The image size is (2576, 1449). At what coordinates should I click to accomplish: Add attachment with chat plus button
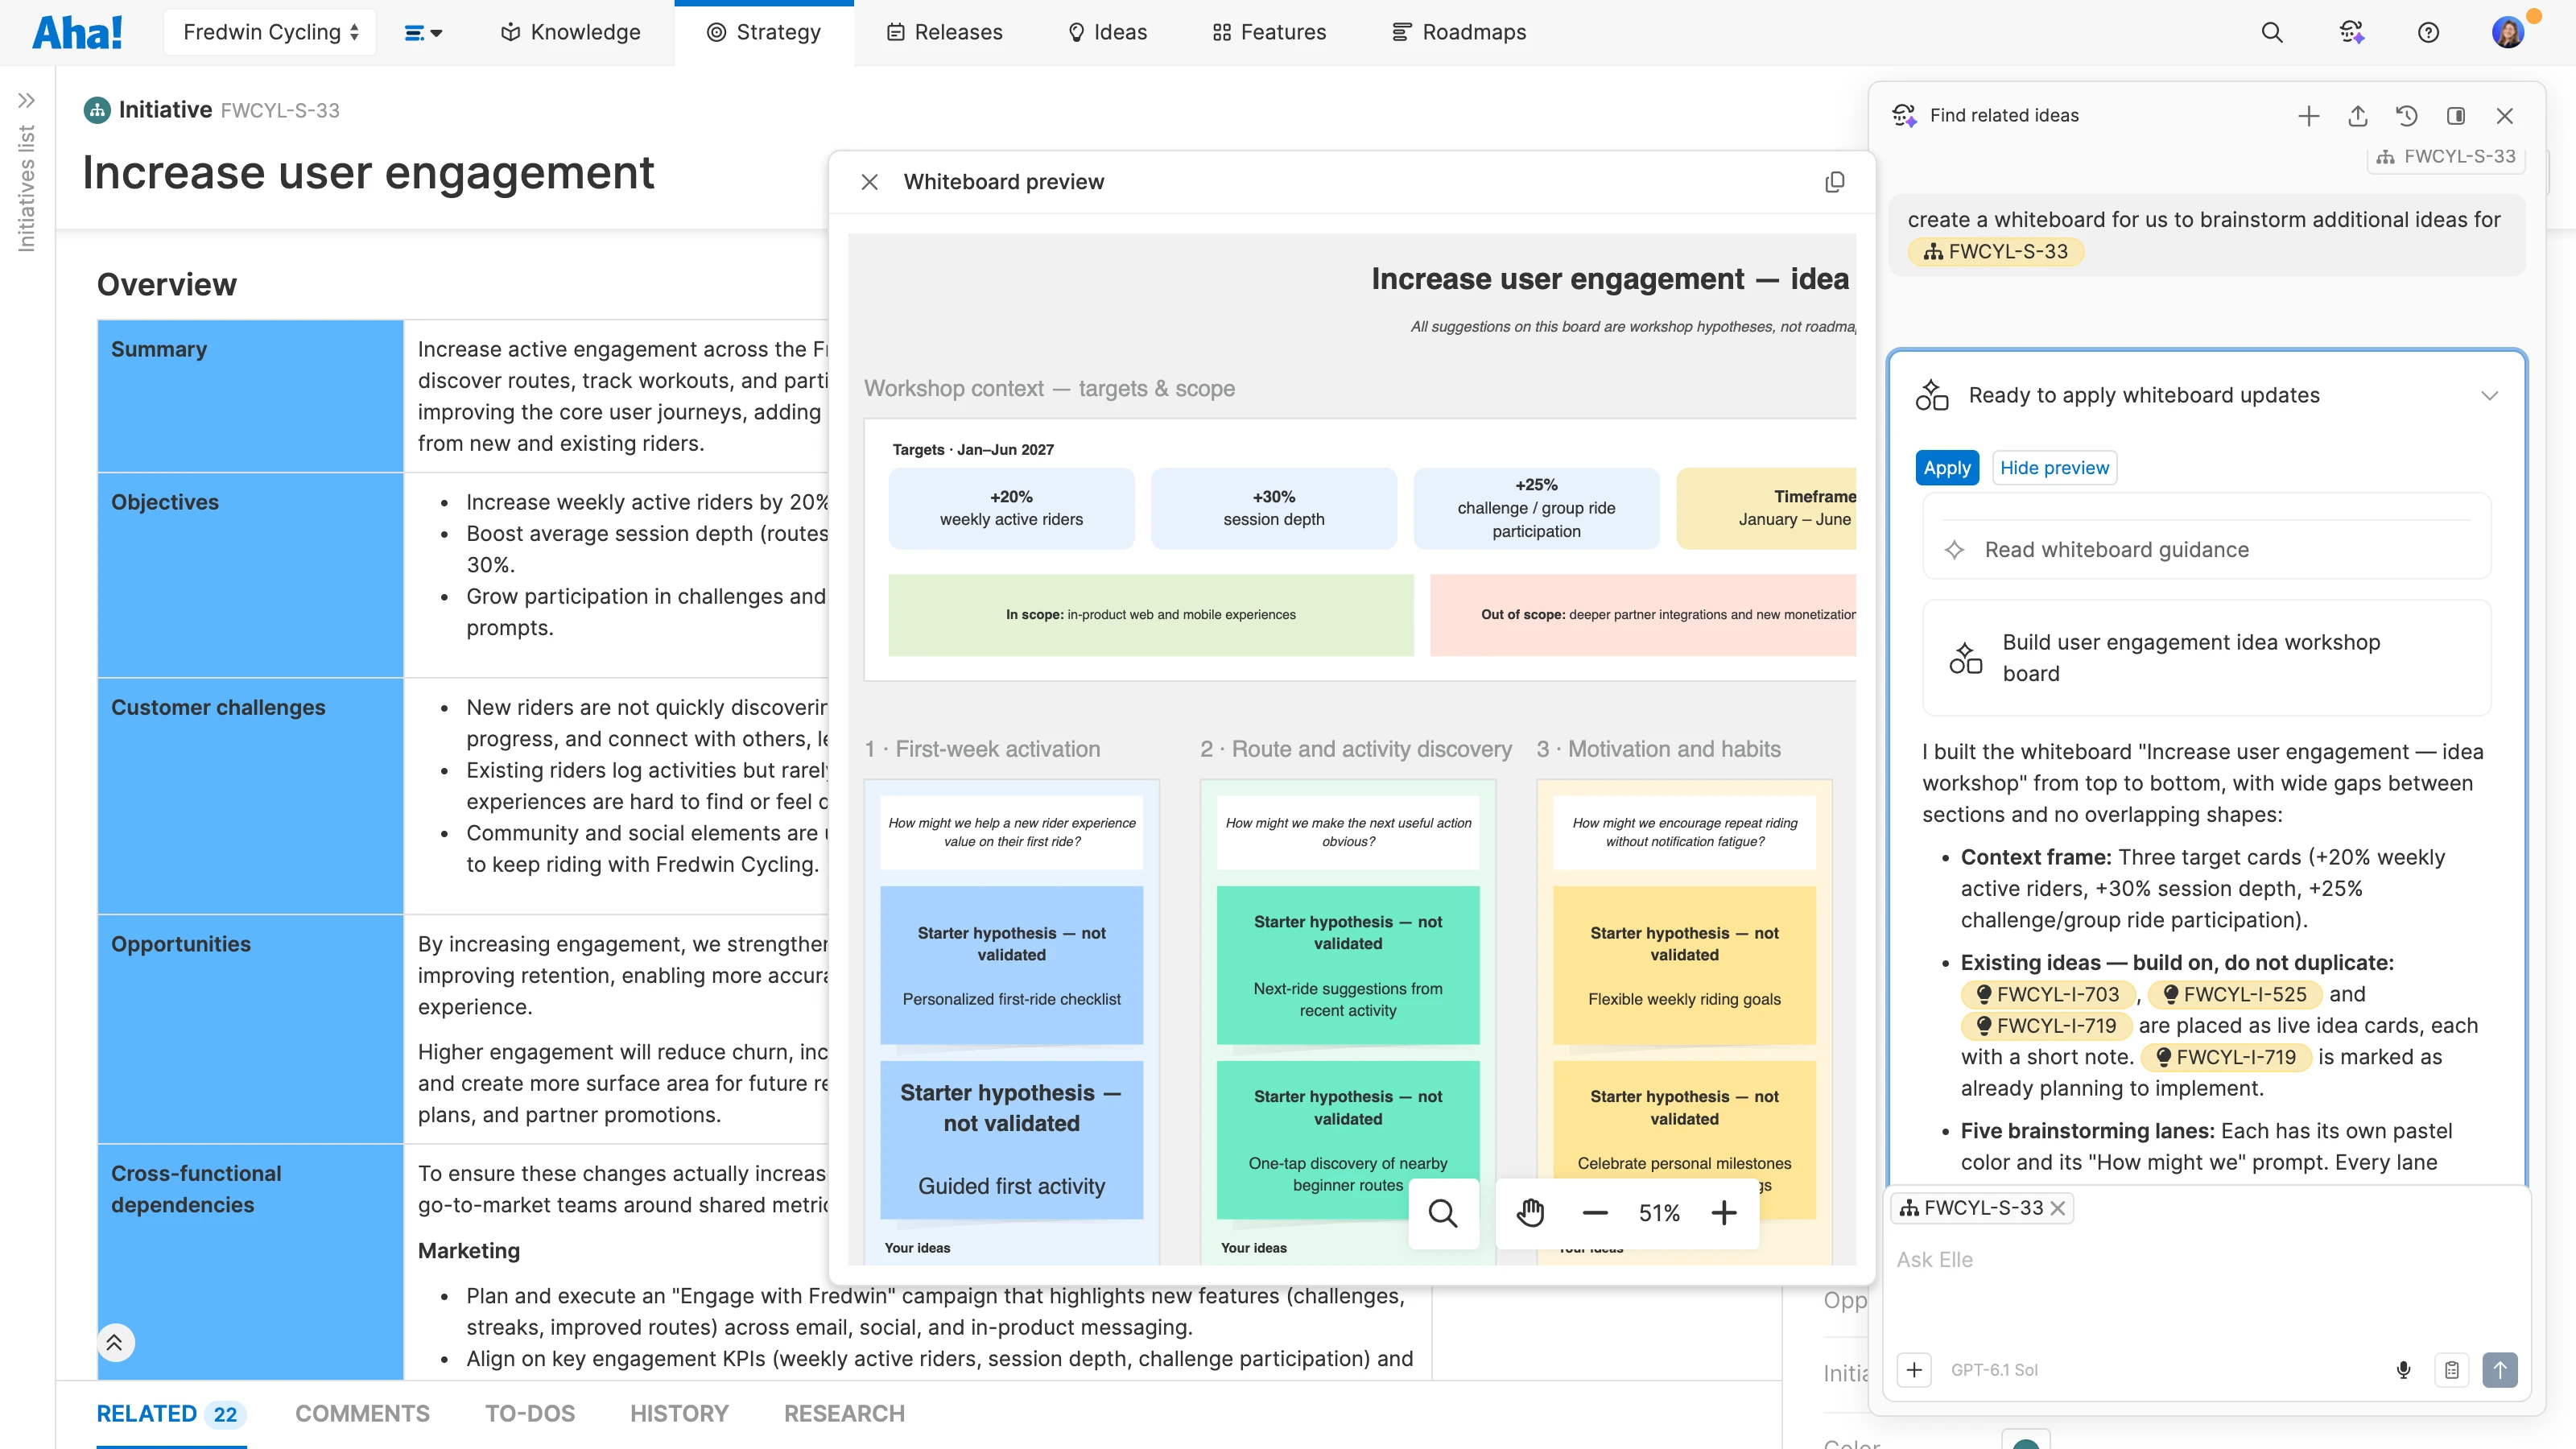1914,1370
